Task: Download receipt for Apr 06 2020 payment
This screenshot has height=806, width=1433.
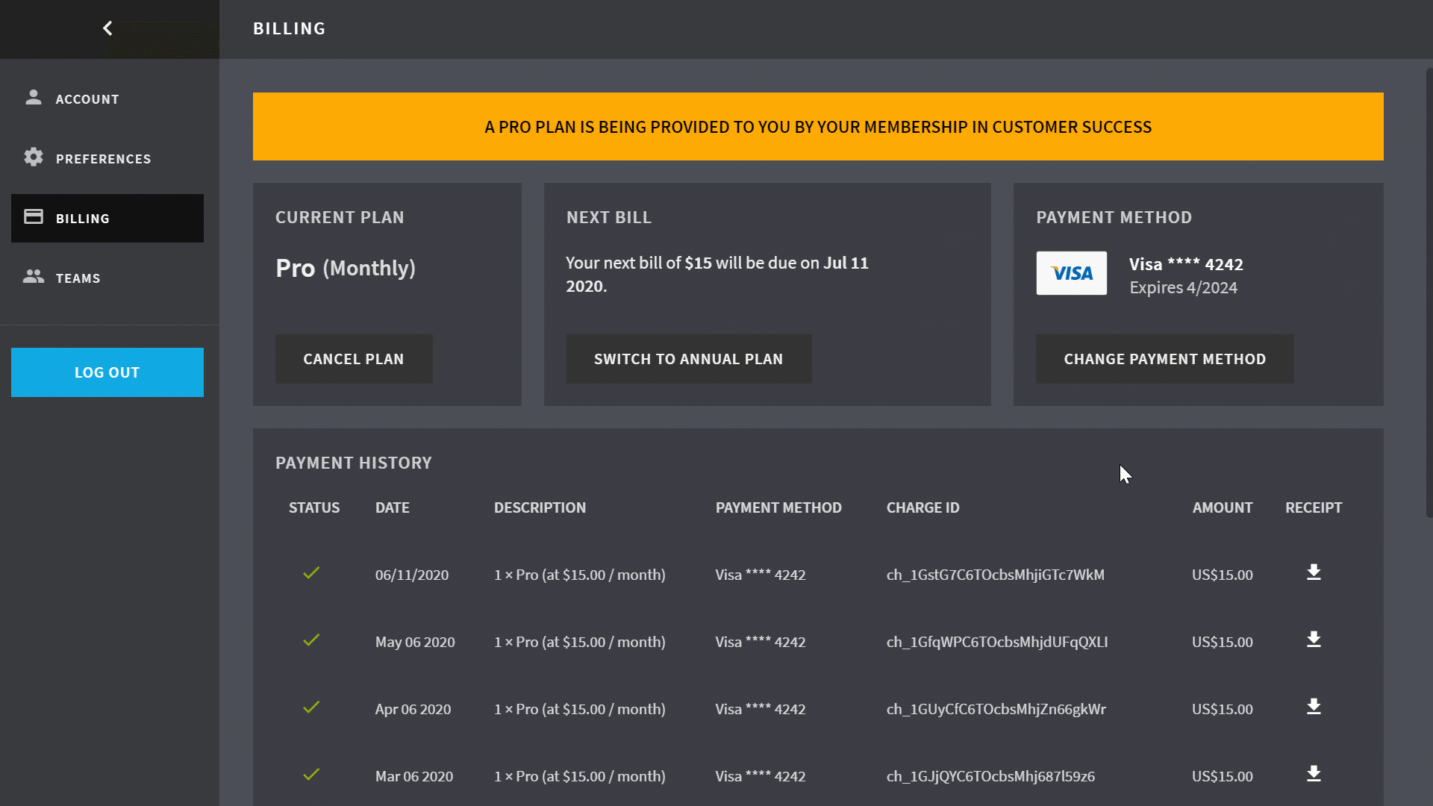Action: pos(1314,707)
